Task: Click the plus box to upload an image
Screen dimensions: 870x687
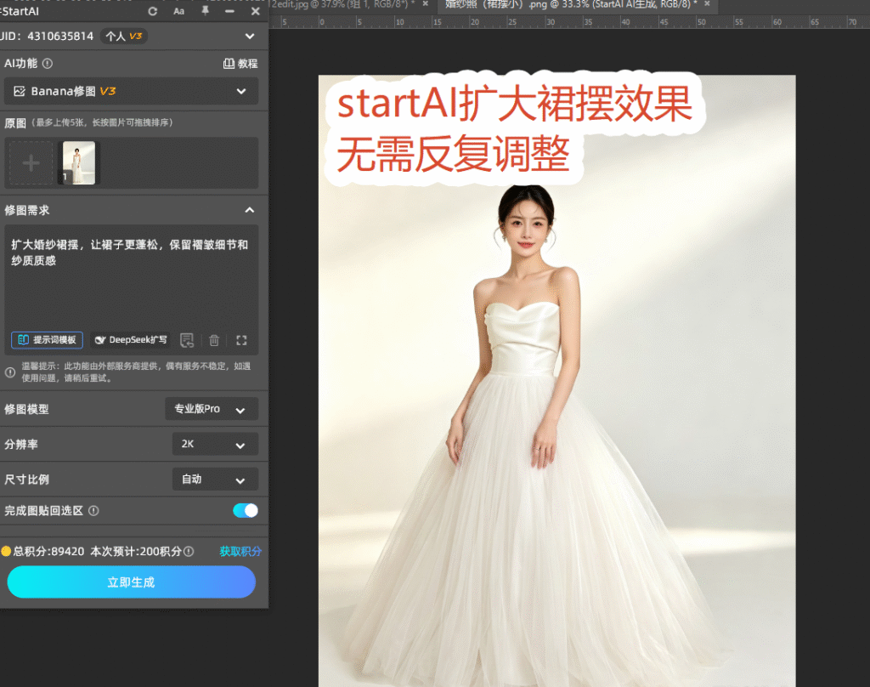Action: click(x=31, y=163)
